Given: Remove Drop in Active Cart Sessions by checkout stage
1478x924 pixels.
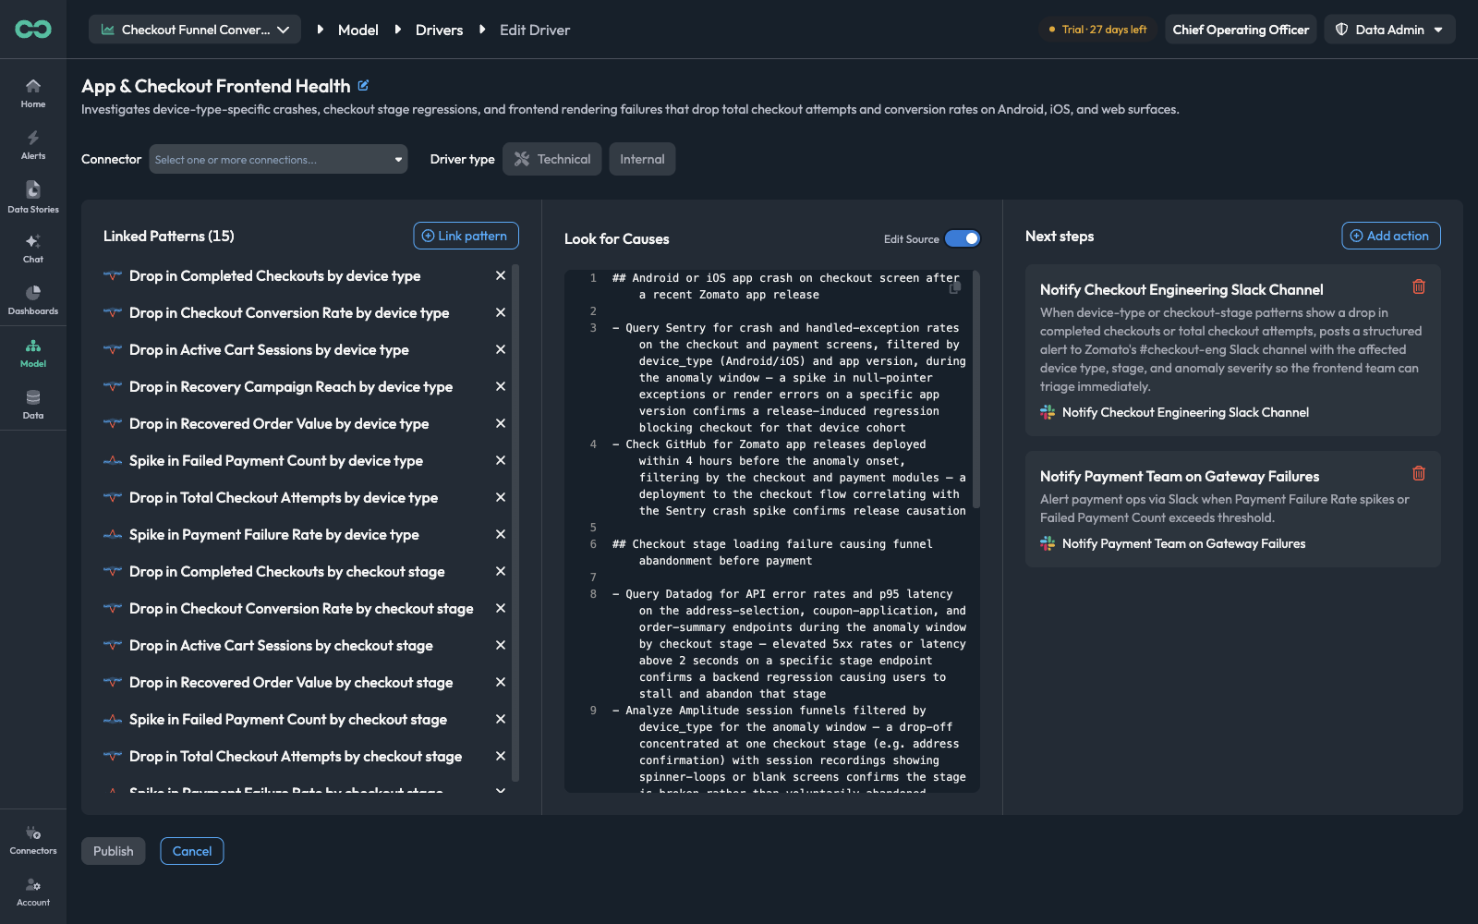Looking at the screenshot, I should [501, 645].
